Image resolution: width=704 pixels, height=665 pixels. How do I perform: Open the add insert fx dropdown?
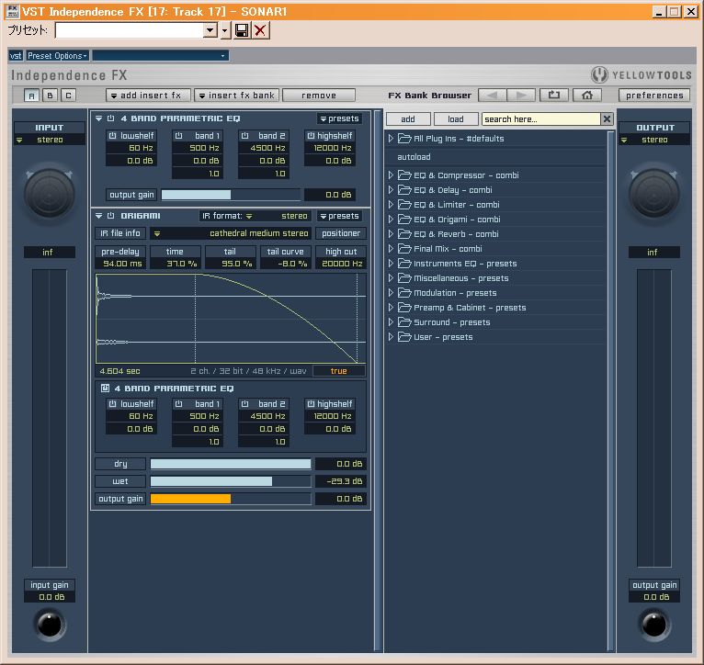(x=148, y=96)
